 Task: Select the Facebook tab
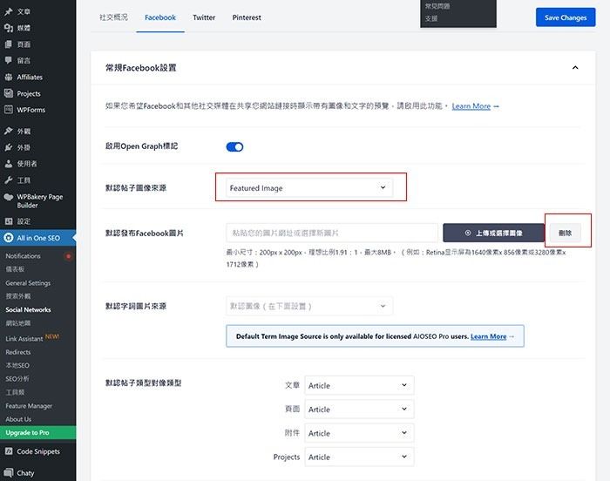pos(160,17)
